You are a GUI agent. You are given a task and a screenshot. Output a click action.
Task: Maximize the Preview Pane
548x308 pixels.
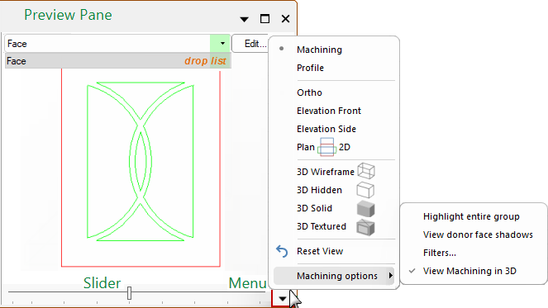[265, 19]
